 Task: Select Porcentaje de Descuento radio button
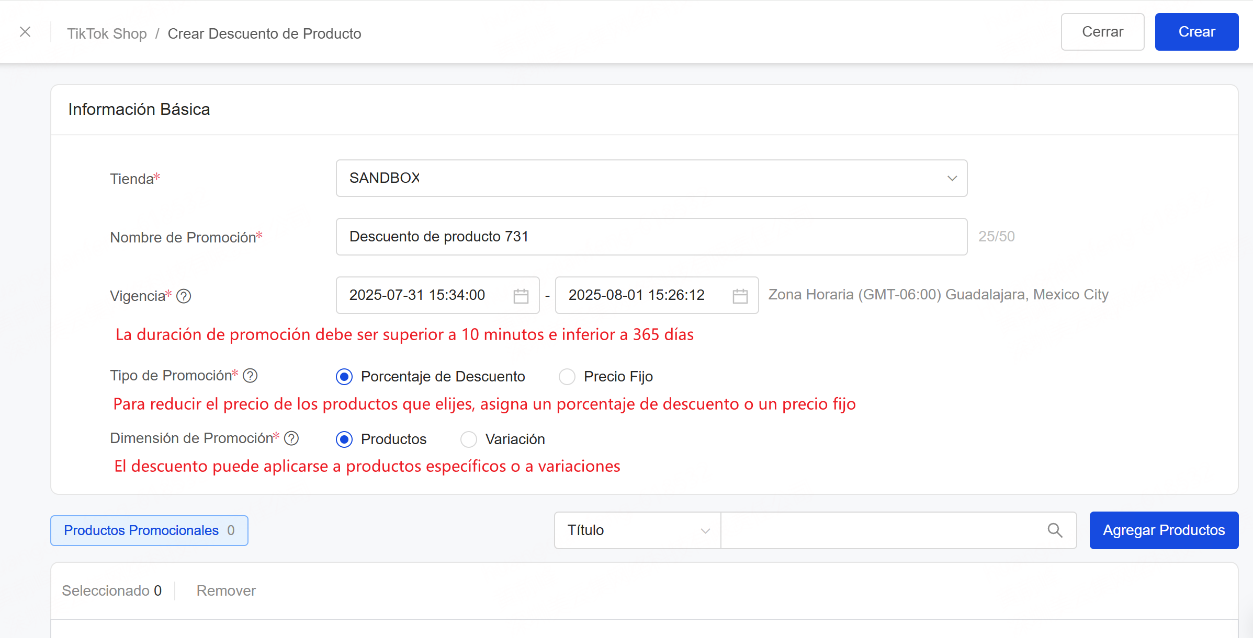[344, 377]
